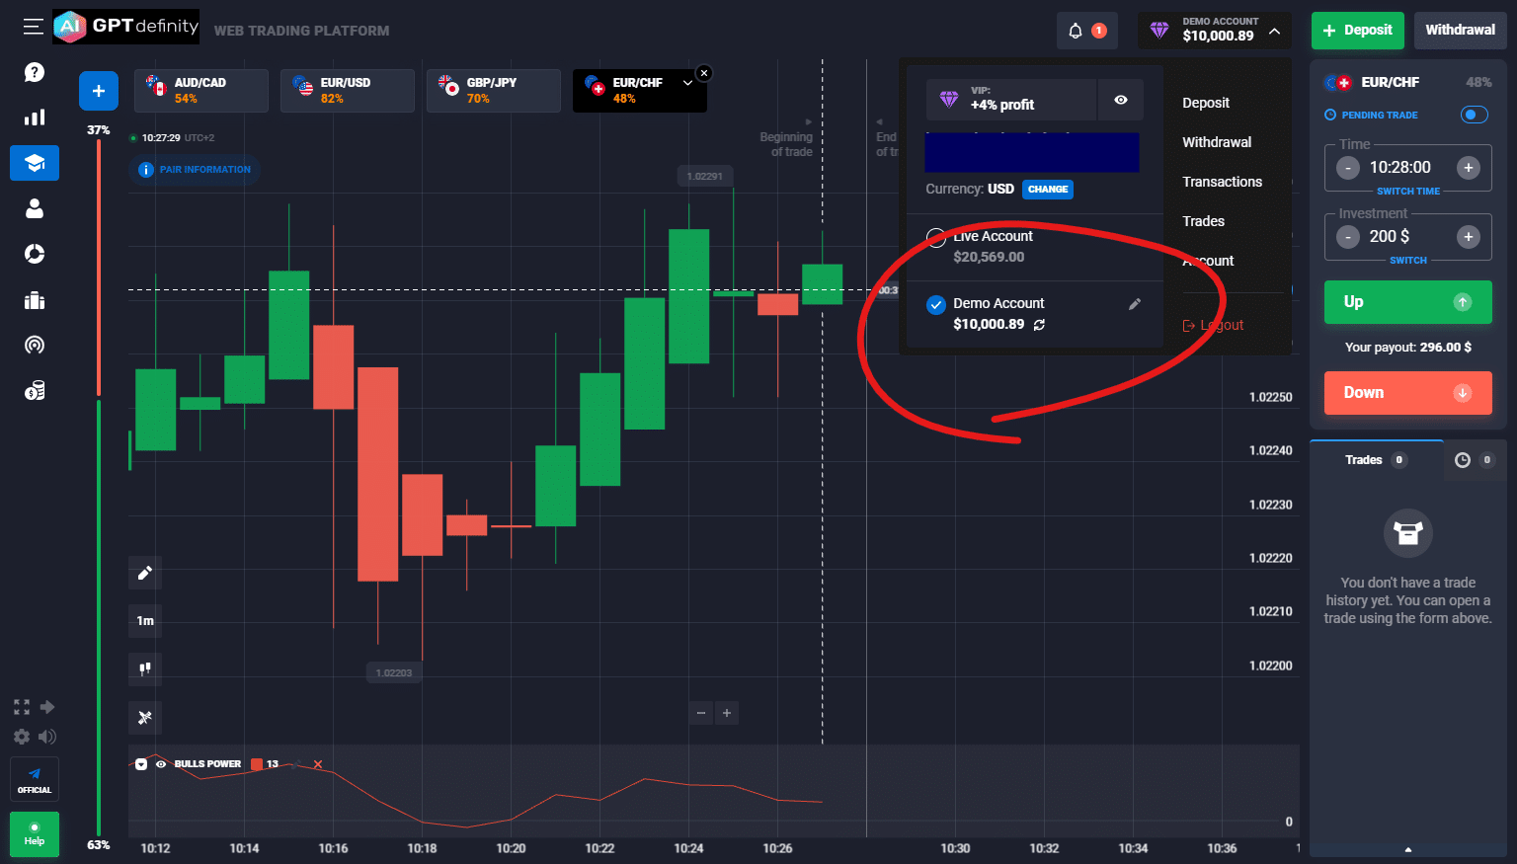Switch to GBP/JPY asset tab
1517x864 pixels.
tap(493, 91)
